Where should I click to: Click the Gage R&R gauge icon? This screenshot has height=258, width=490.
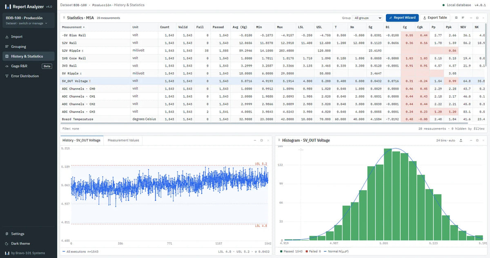[7, 66]
